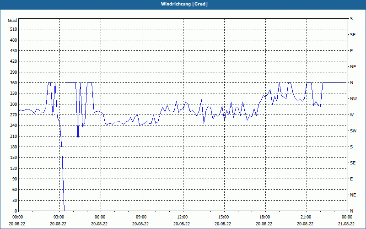The width and height of the screenshot is (366, 229).
Task: Click the 510 value on the degree axis
Action: pos(14,29)
